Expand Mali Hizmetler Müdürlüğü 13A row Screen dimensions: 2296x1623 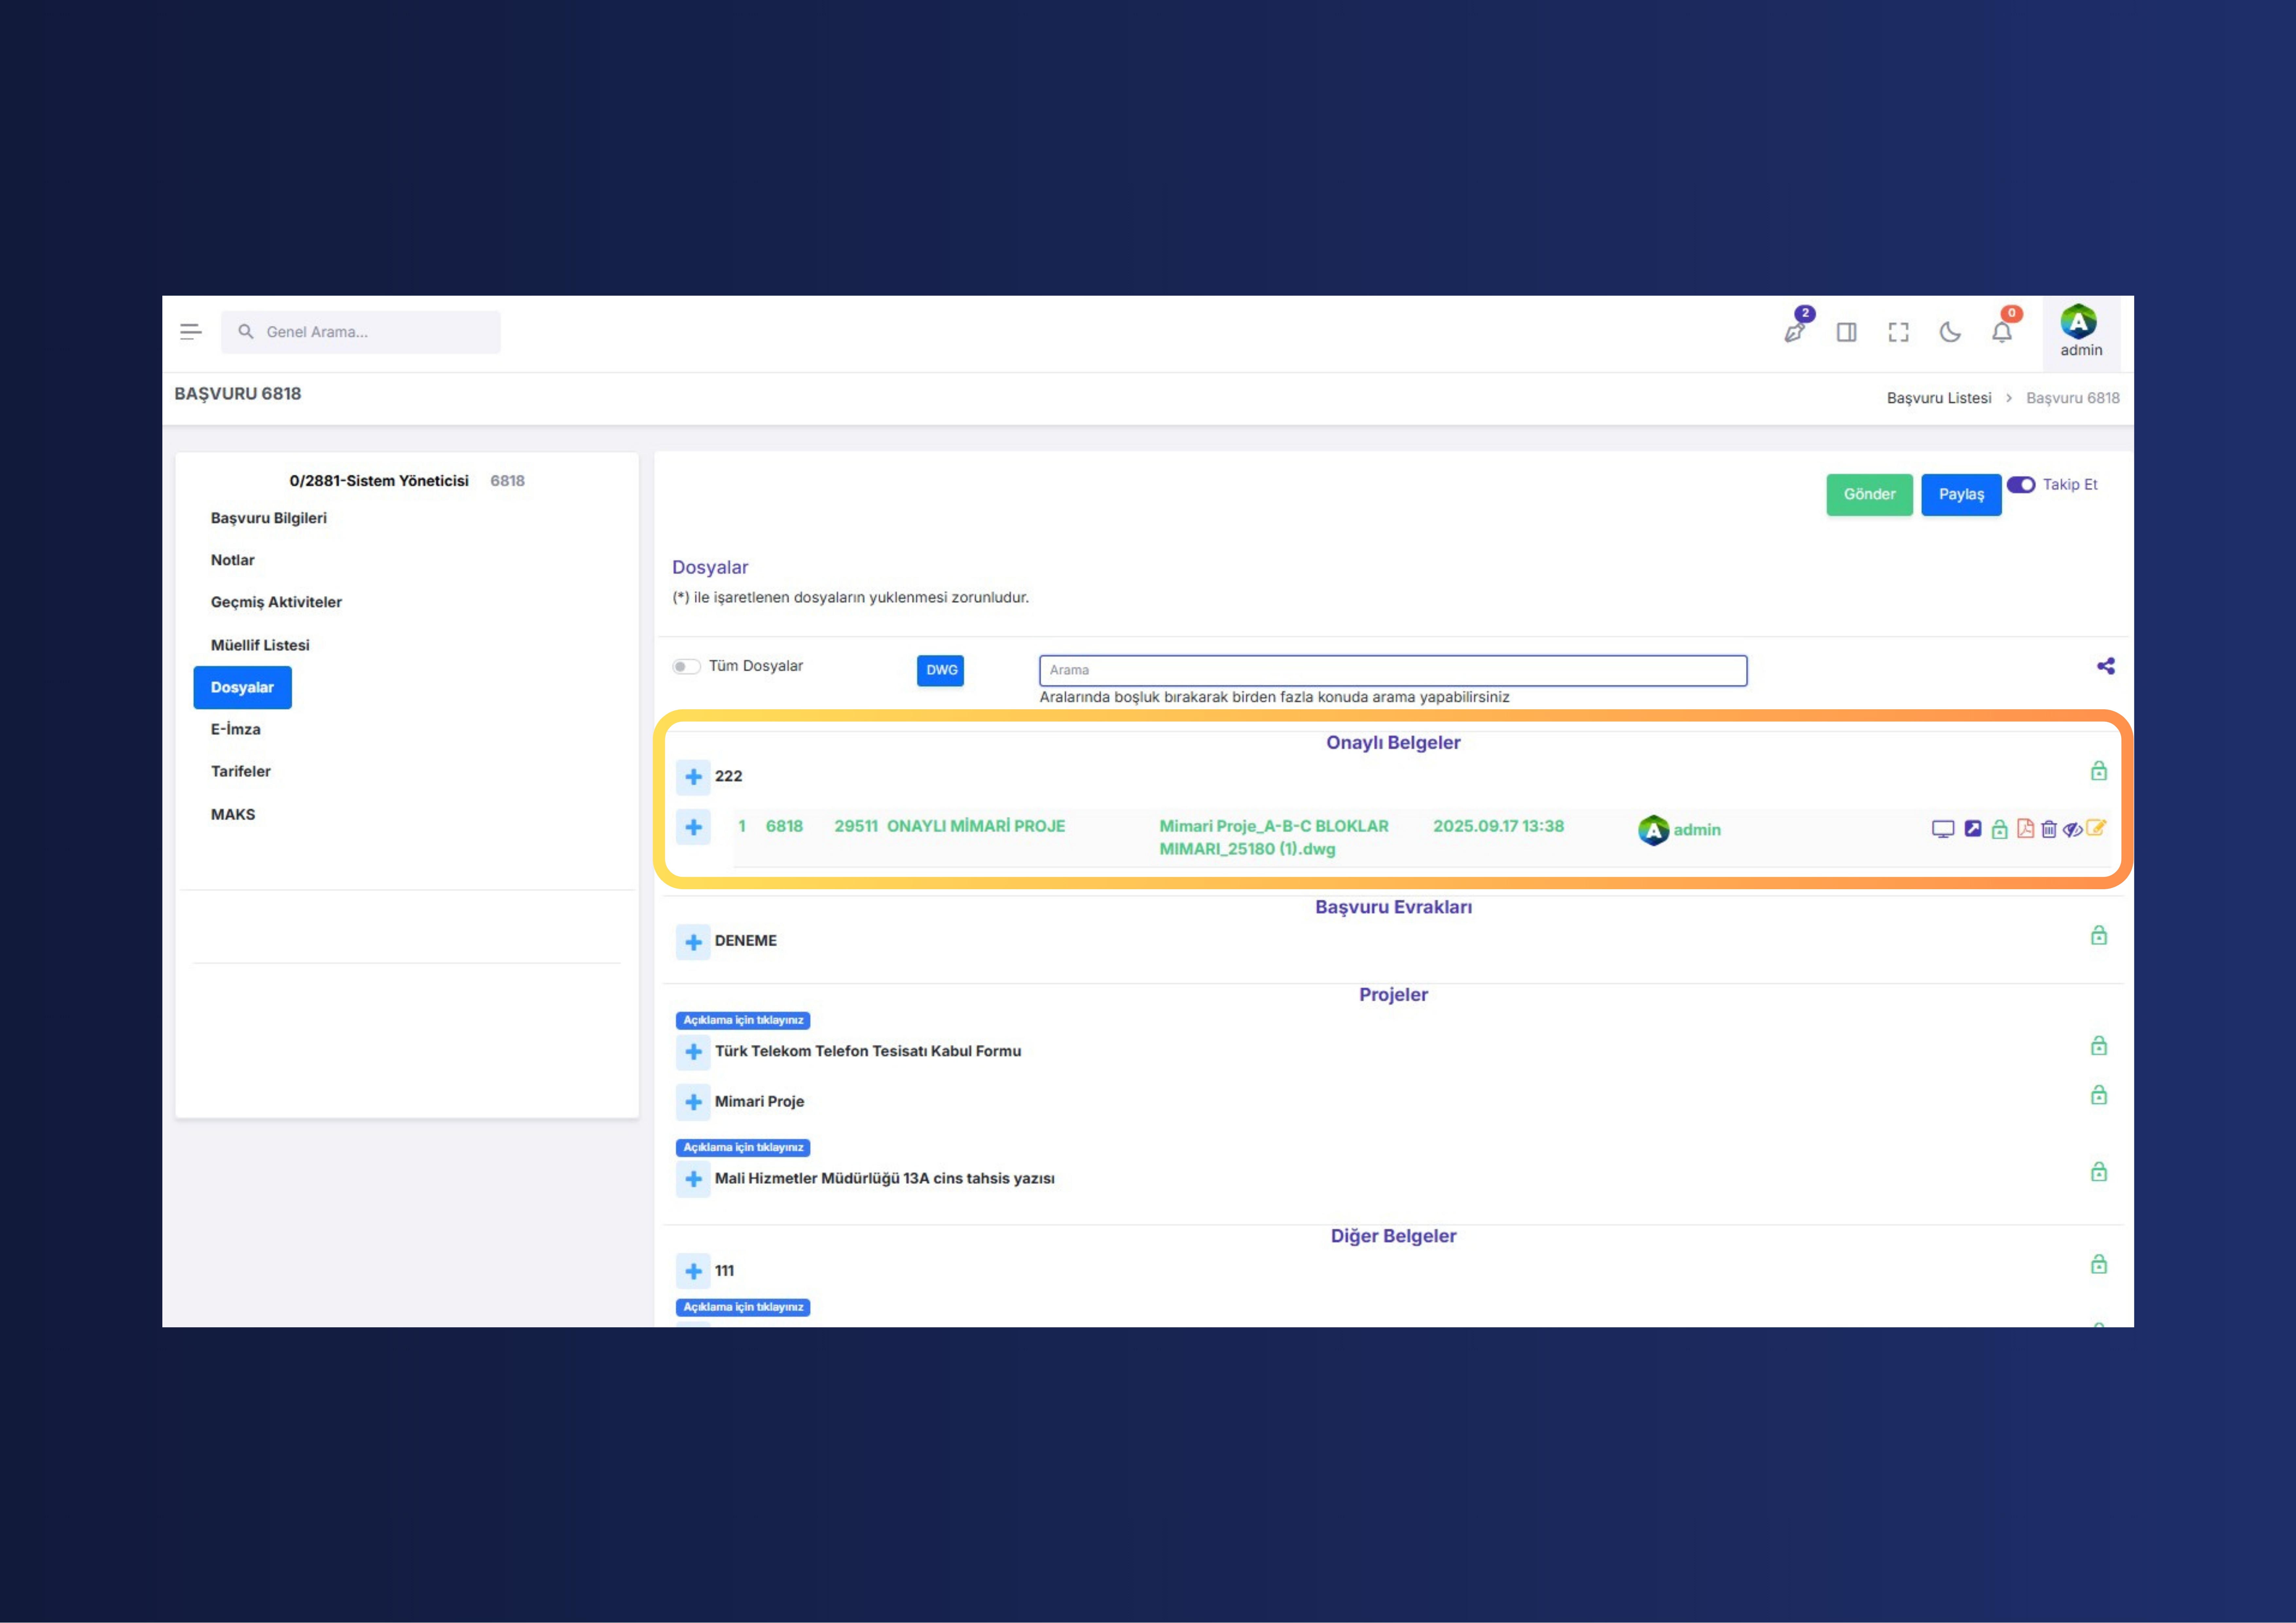[x=693, y=1179]
